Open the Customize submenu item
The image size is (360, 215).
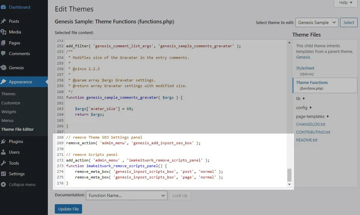pyautogui.click(x=11, y=103)
